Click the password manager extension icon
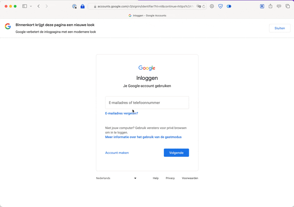Image resolution: width=294 pixels, height=207 pixels. pyautogui.click(x=74, y=6)
